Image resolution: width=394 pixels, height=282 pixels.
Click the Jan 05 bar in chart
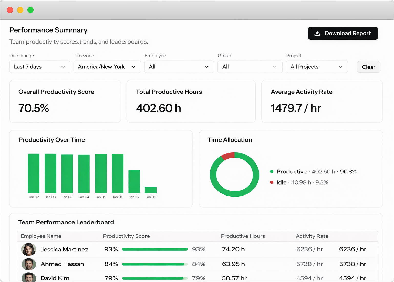[101, 173]
